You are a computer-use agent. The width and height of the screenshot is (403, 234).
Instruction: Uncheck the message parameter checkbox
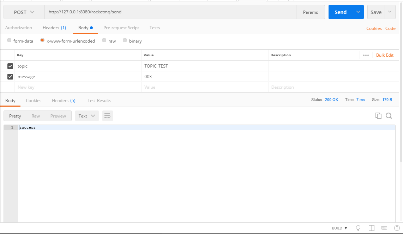10,77
